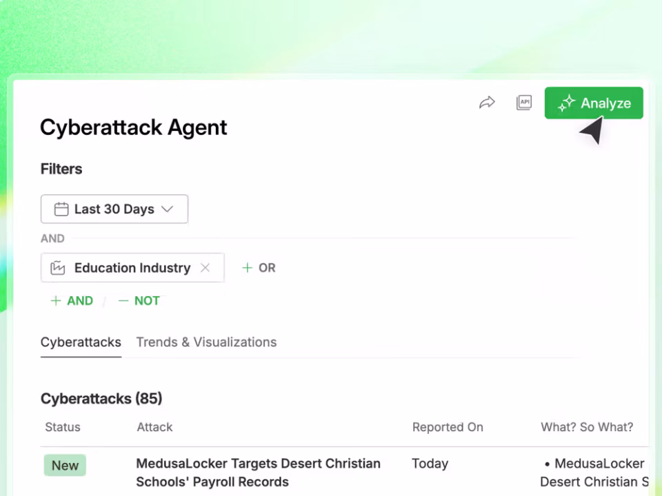Viewport: 662px width, 496px height.
Task: Click the calendar icon in date filter
Action: point(61,209)
